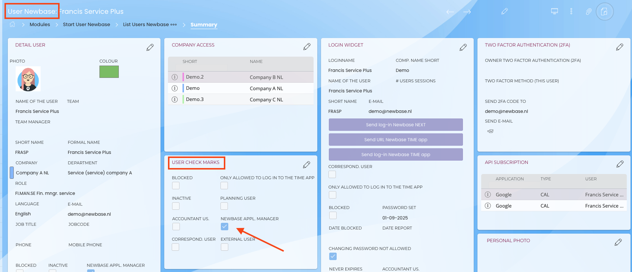Select the Summary breadcrumb tab
The image size is (632, 272).
click(204, 25)
